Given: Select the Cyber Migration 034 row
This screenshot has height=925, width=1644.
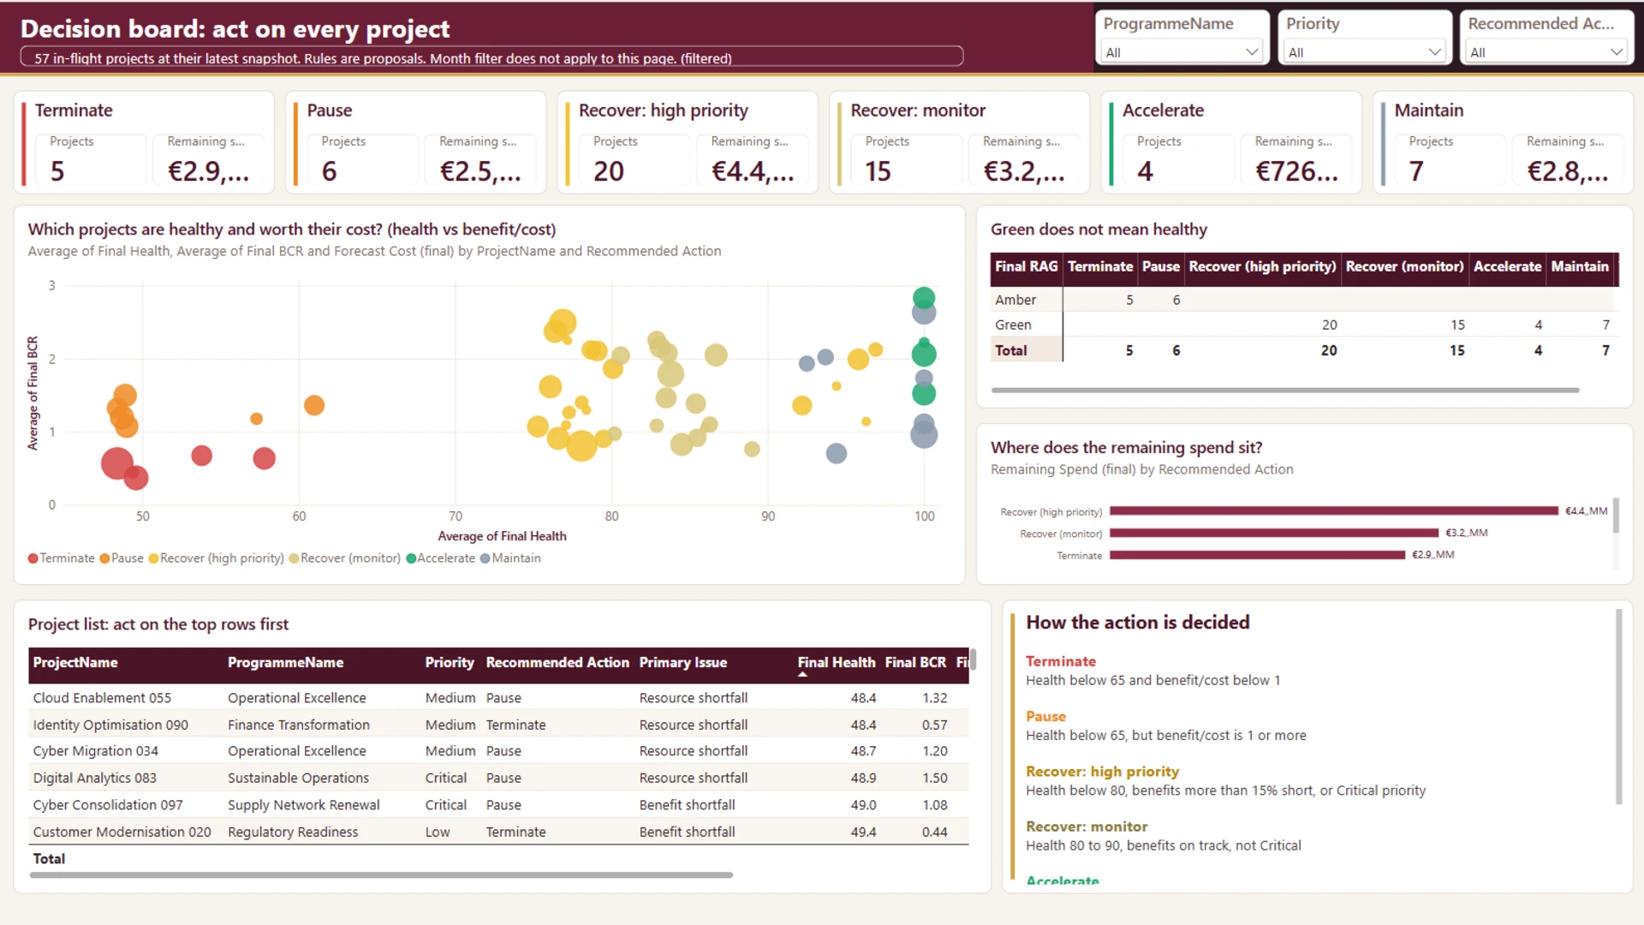Looking at the screenshot, I should coord(498,751).
